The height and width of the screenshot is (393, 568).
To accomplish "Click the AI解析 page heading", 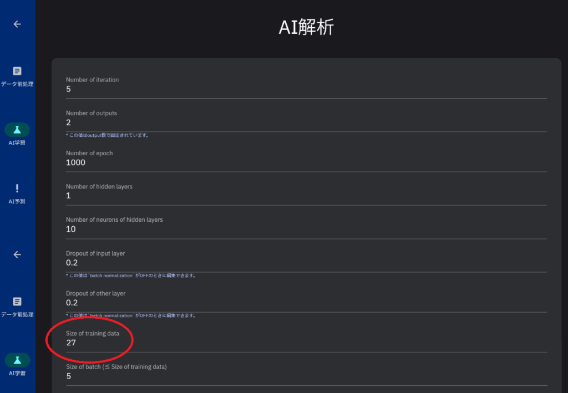I will tap(306, 27).
